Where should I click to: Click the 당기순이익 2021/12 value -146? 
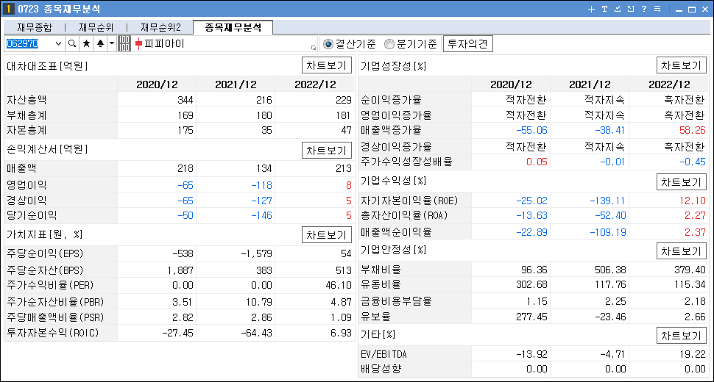pos(261,215)
